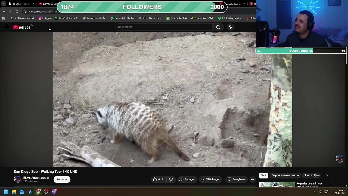Open Steam from the taskbar
348x196 pixels.
(30, 192)
